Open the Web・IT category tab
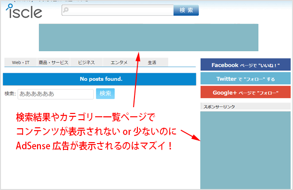 (21, 62)
